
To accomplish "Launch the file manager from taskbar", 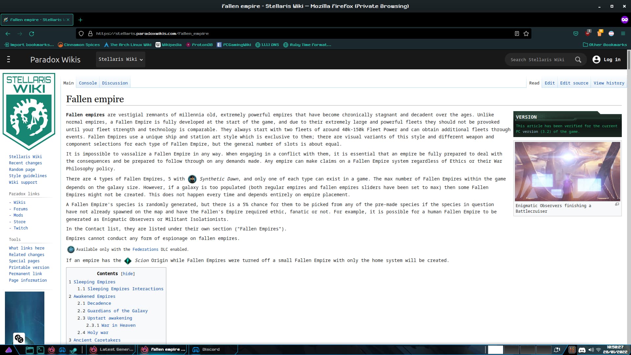I will pyautogui.click(x=30, y=350).
